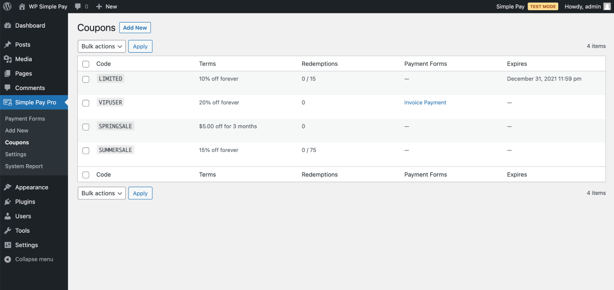Toggle the select-all checkbox in table header
Screen dimensions: 614x290
coord(86,64)
